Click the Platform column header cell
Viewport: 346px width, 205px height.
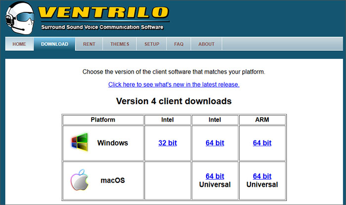point(103,120)
